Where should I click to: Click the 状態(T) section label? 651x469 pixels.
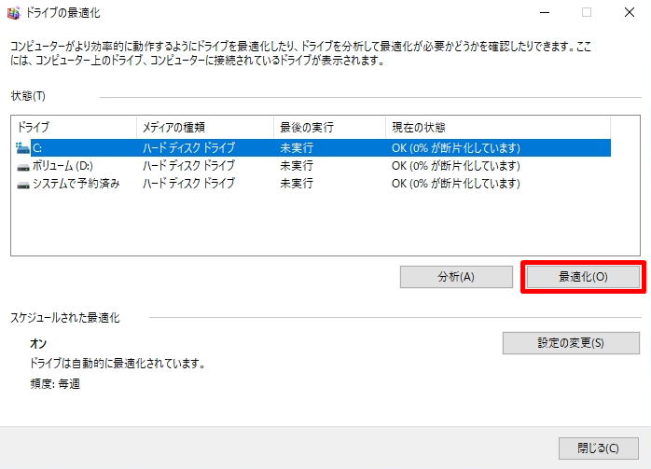(28, 96)
